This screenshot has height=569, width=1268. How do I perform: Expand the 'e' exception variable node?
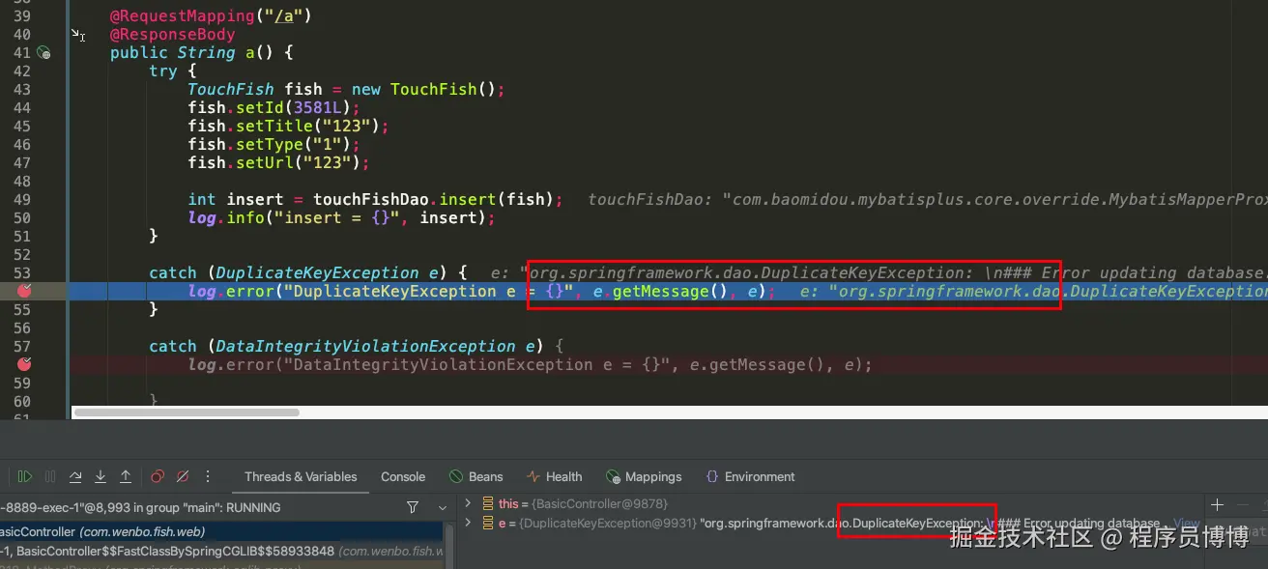pos(468,523)
